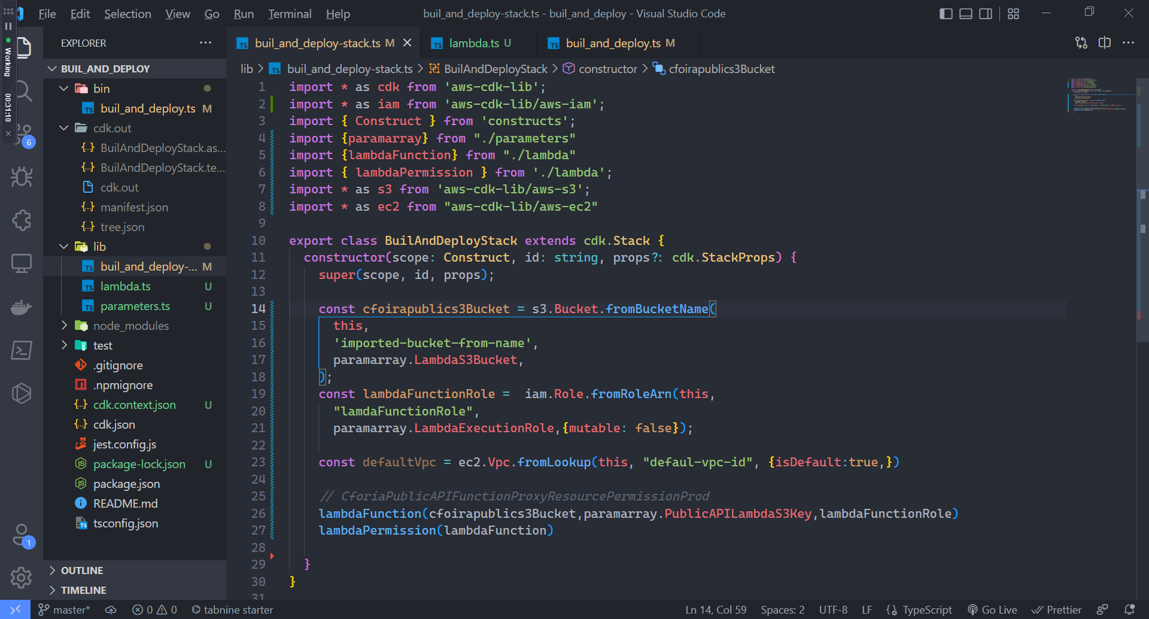This screenshot has width=1149, height=619.
Task: Open Run and Debug bug icon
Action: [22, 177]
